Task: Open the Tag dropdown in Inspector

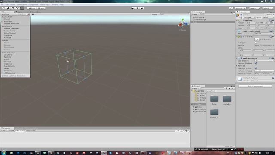Action: [249, 18]
